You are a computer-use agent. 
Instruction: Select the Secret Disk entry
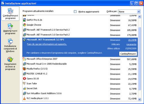click(x=80, y=89)
